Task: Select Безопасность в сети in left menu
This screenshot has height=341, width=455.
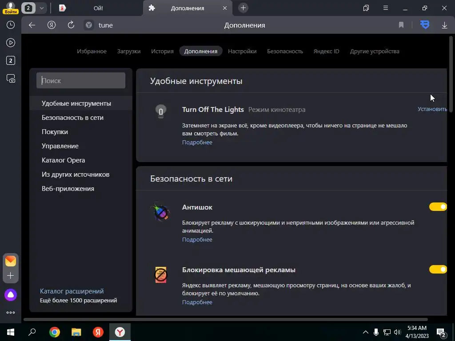Action: [x=81, y=117]
